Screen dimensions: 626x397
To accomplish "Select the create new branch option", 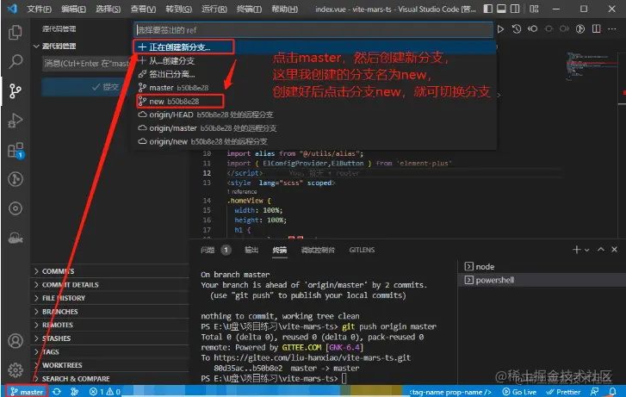I will tap(314, 47).
